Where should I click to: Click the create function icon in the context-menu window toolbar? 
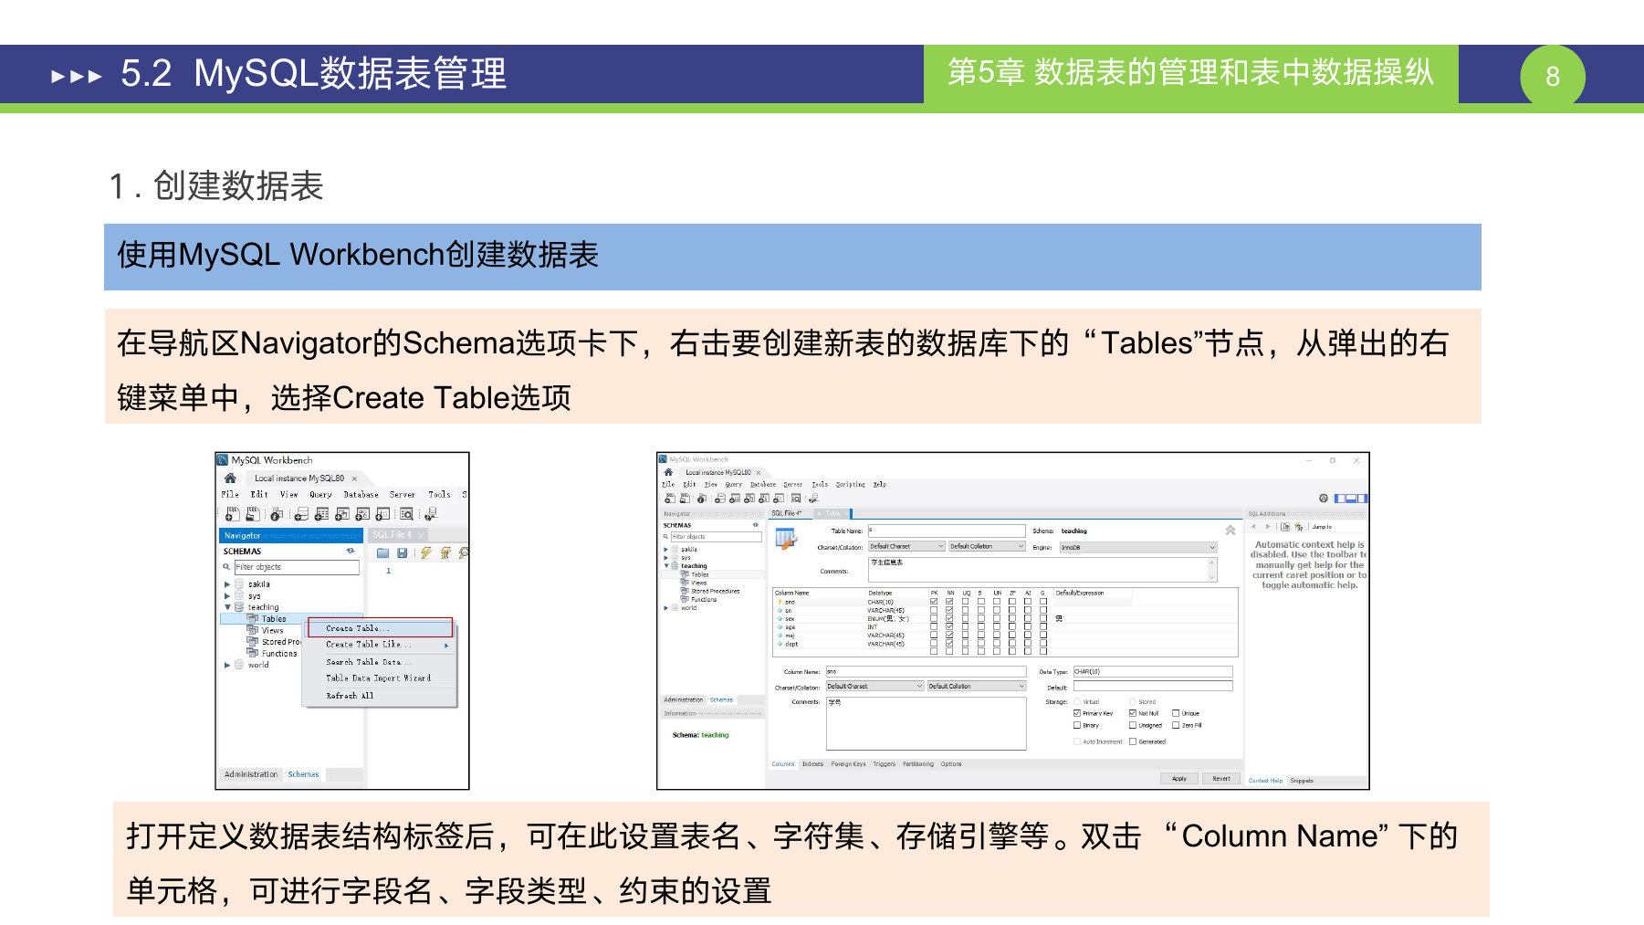[x=382, y=514]
